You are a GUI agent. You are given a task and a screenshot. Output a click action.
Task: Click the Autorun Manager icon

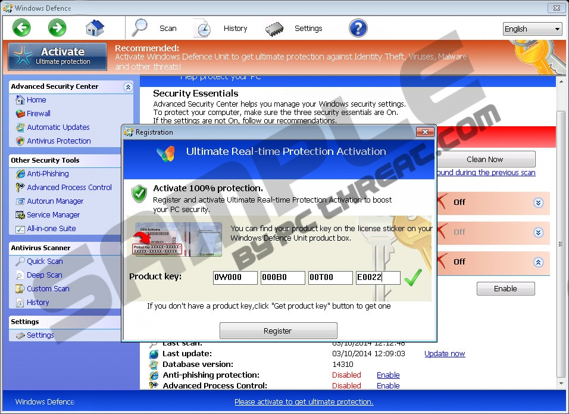[20, 201]
